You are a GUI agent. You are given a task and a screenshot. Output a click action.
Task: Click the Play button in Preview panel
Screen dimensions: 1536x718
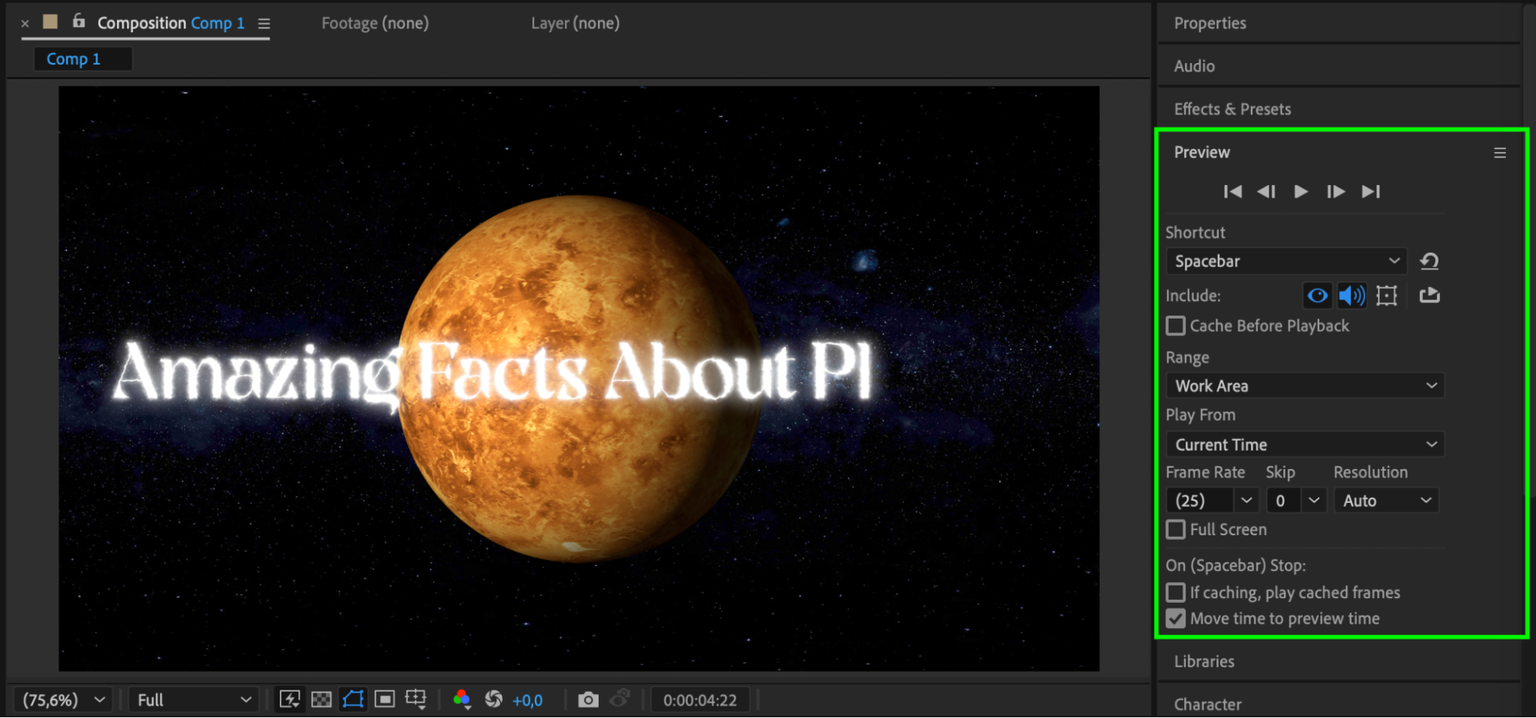pos(1300,191)
